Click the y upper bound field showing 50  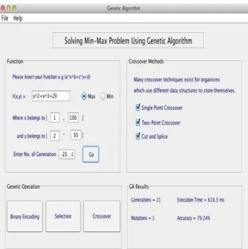tap(76, 135)
